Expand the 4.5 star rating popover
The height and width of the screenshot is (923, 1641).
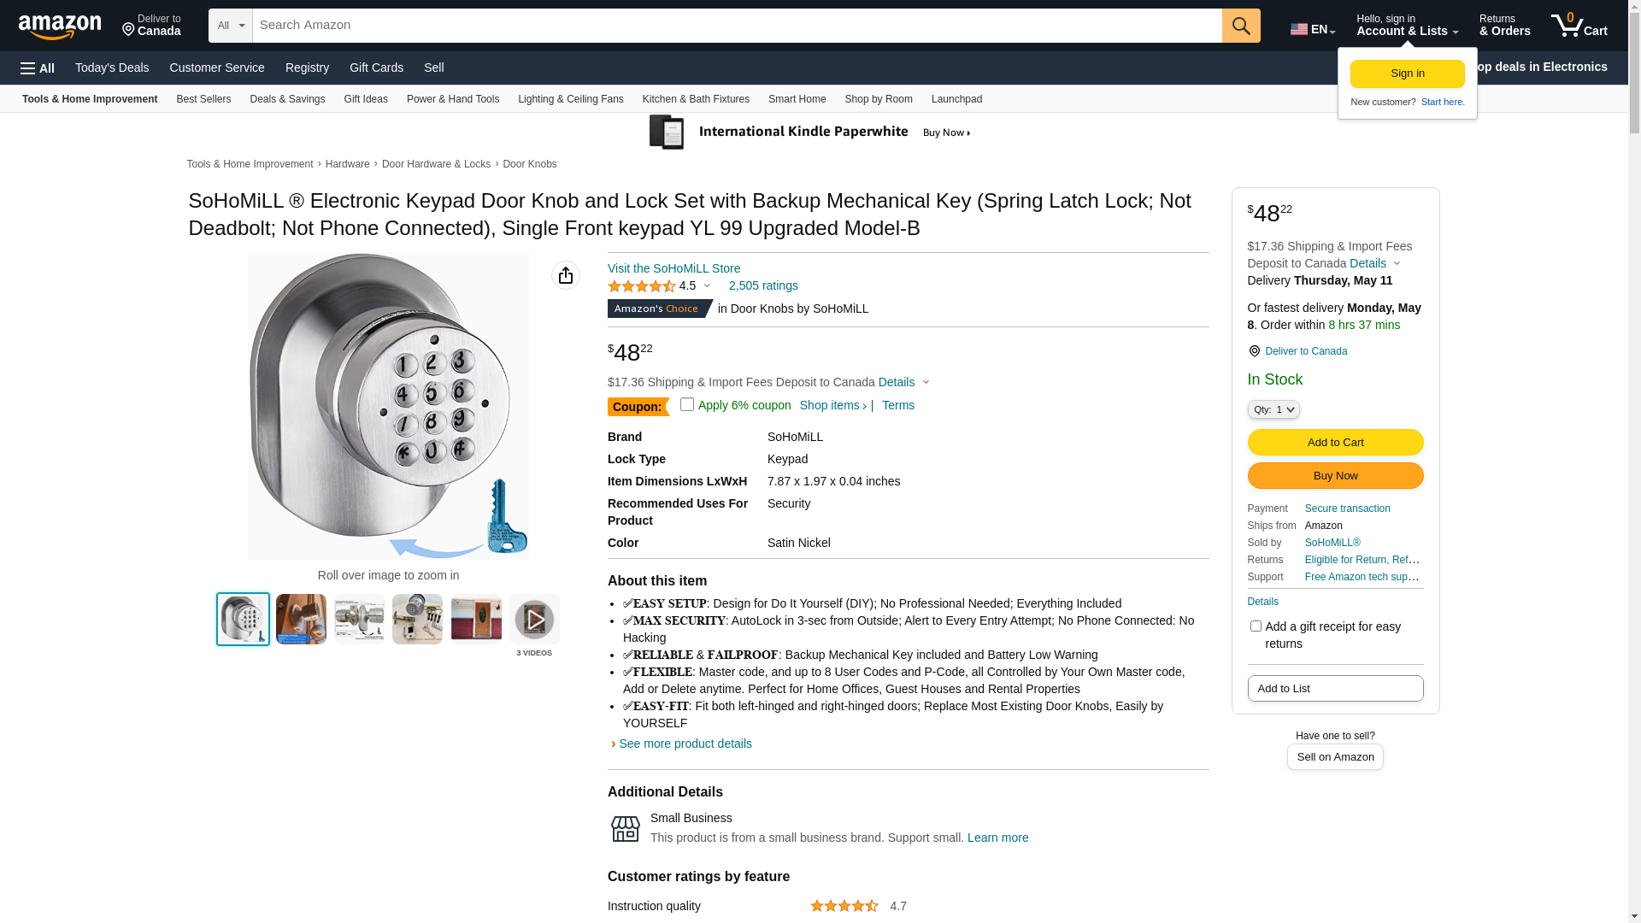point(706,286)
